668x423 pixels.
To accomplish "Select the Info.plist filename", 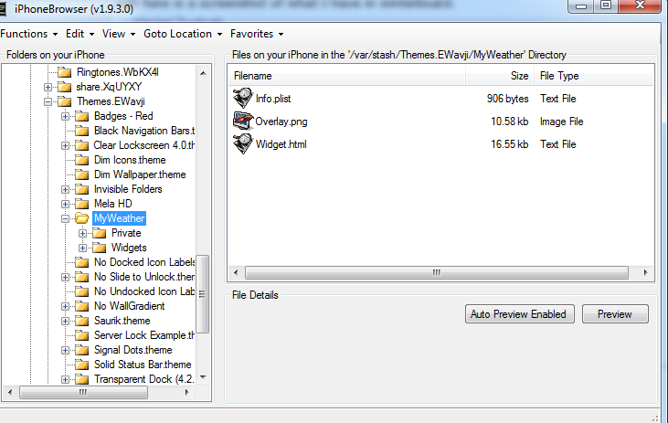I will 273,99.
